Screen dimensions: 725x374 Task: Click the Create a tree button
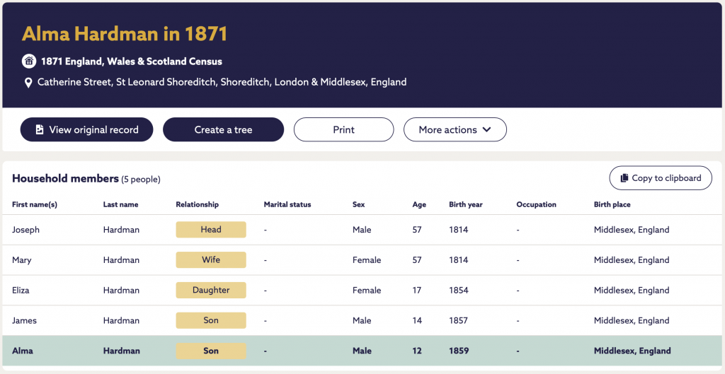tap(223, 130)
